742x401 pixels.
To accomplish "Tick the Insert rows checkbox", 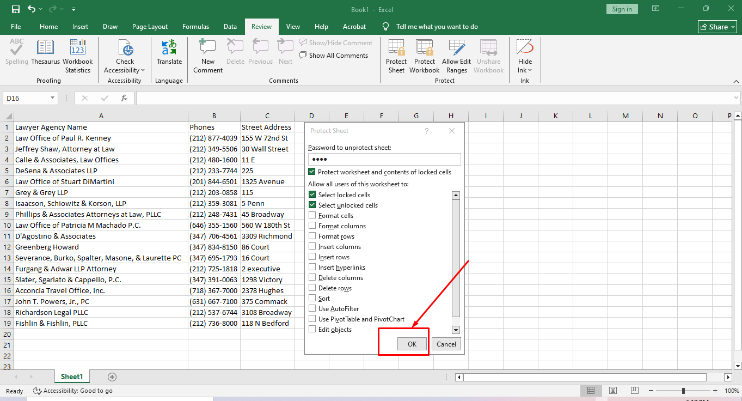I will tap(312, 257).
